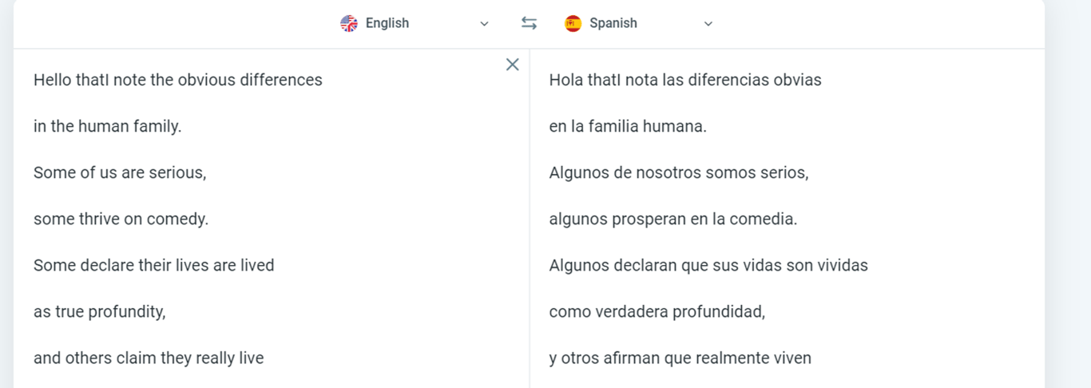This screenshot has height=388, width=1091.
Task: Click the translation "Algunos de nosotros somos serios,"
Action: coord(679,172)
